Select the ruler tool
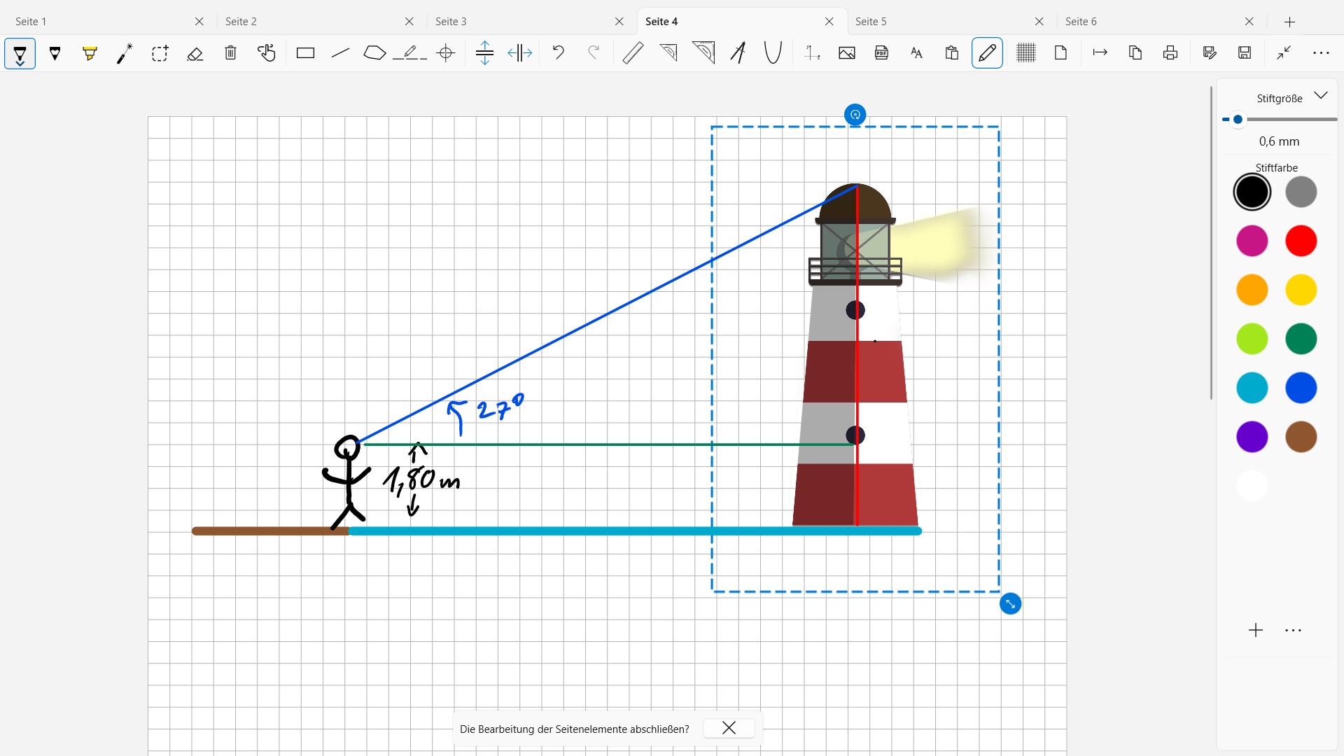Image resolution: width=1344 pixels, height=756 pixels. point(633,53)
